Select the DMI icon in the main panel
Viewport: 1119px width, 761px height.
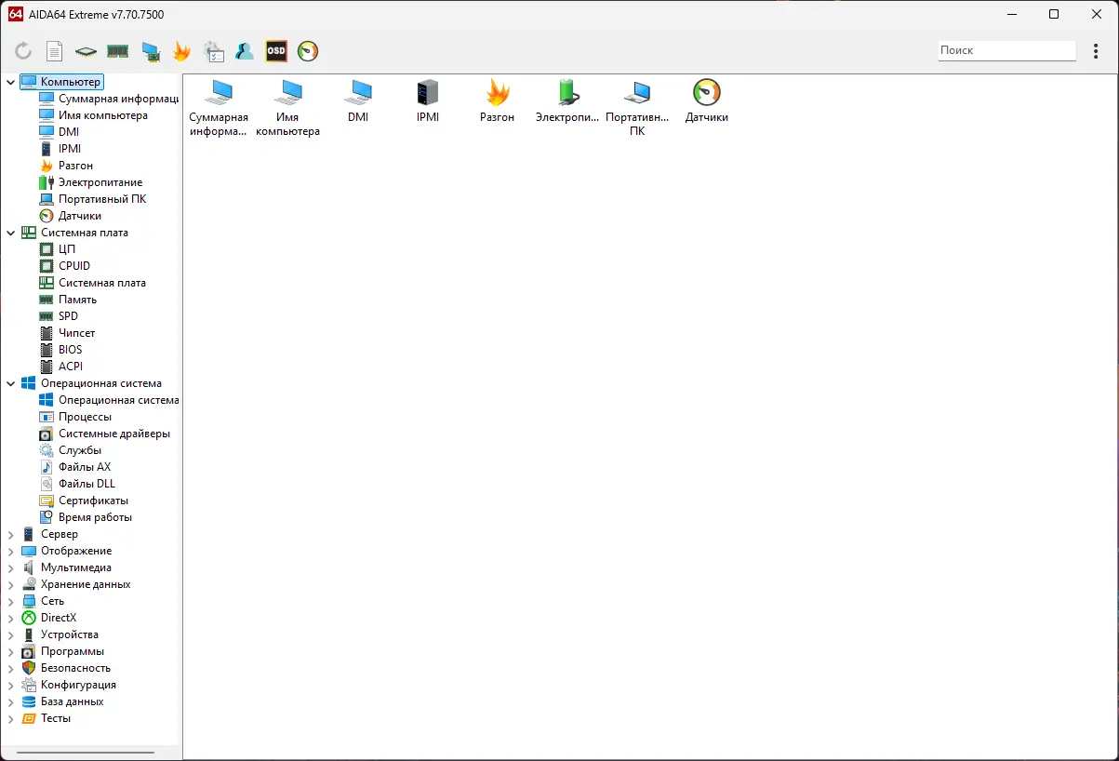358,93
